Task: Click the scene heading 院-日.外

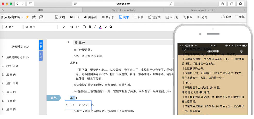Action: (80, 42)
